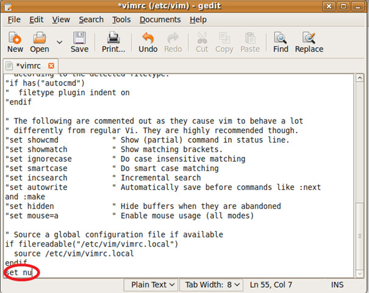Click the gedit icon in title bar
This screenshot has height=293, width=369.
click(9, 6)
